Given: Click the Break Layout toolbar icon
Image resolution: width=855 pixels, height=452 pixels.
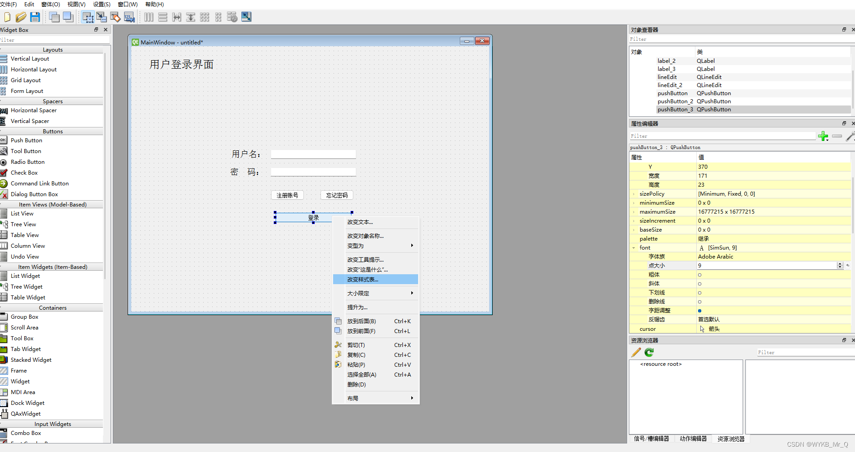Looking at the screenshot, I should click(x=232, y=17).
